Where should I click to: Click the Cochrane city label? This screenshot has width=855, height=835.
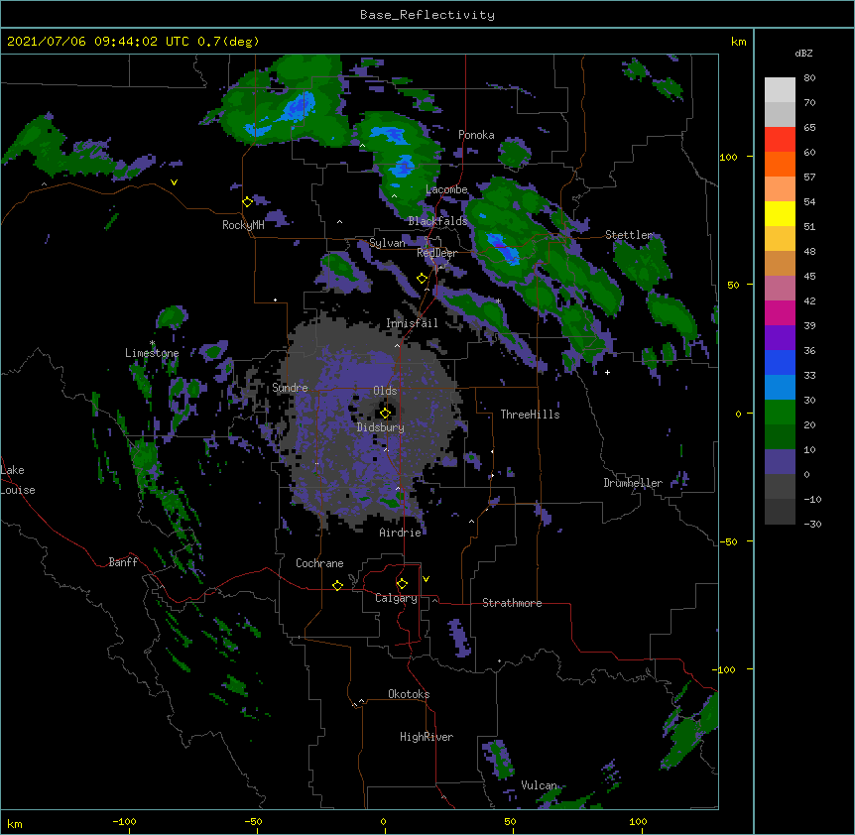pyautogui.click(x=319, y=563)
